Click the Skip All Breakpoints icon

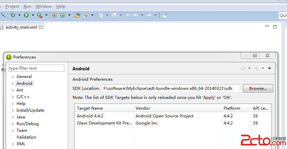pos(3,15)
